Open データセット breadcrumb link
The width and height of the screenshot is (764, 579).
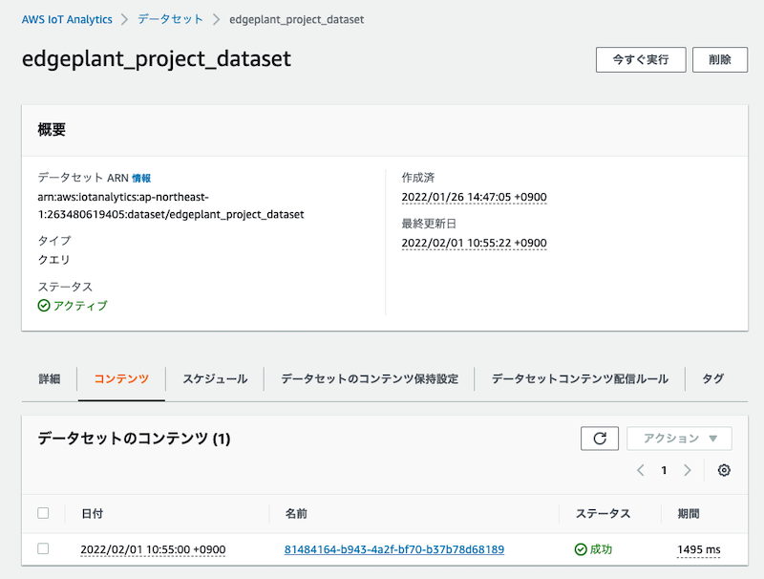pos(170,19)
